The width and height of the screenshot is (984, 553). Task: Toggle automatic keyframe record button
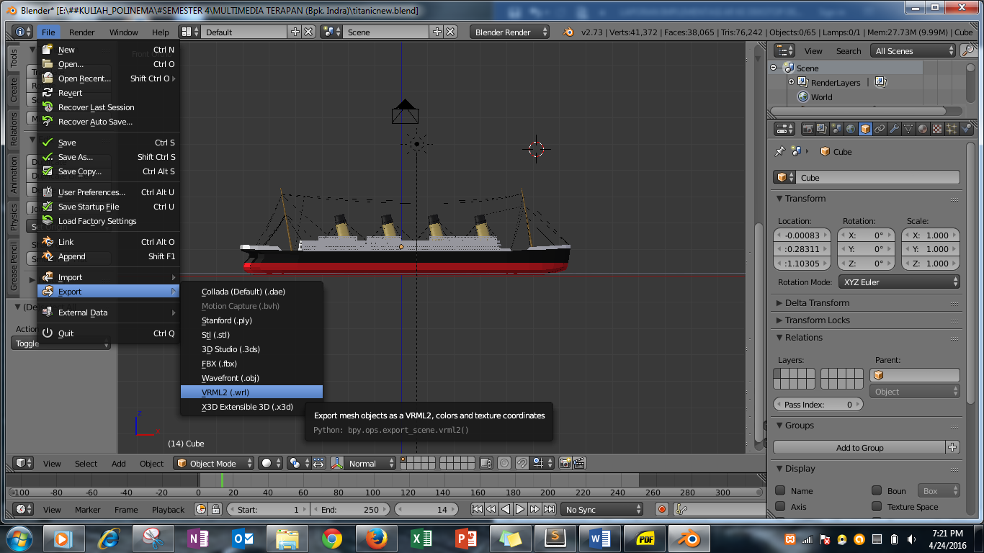[662, 509]
